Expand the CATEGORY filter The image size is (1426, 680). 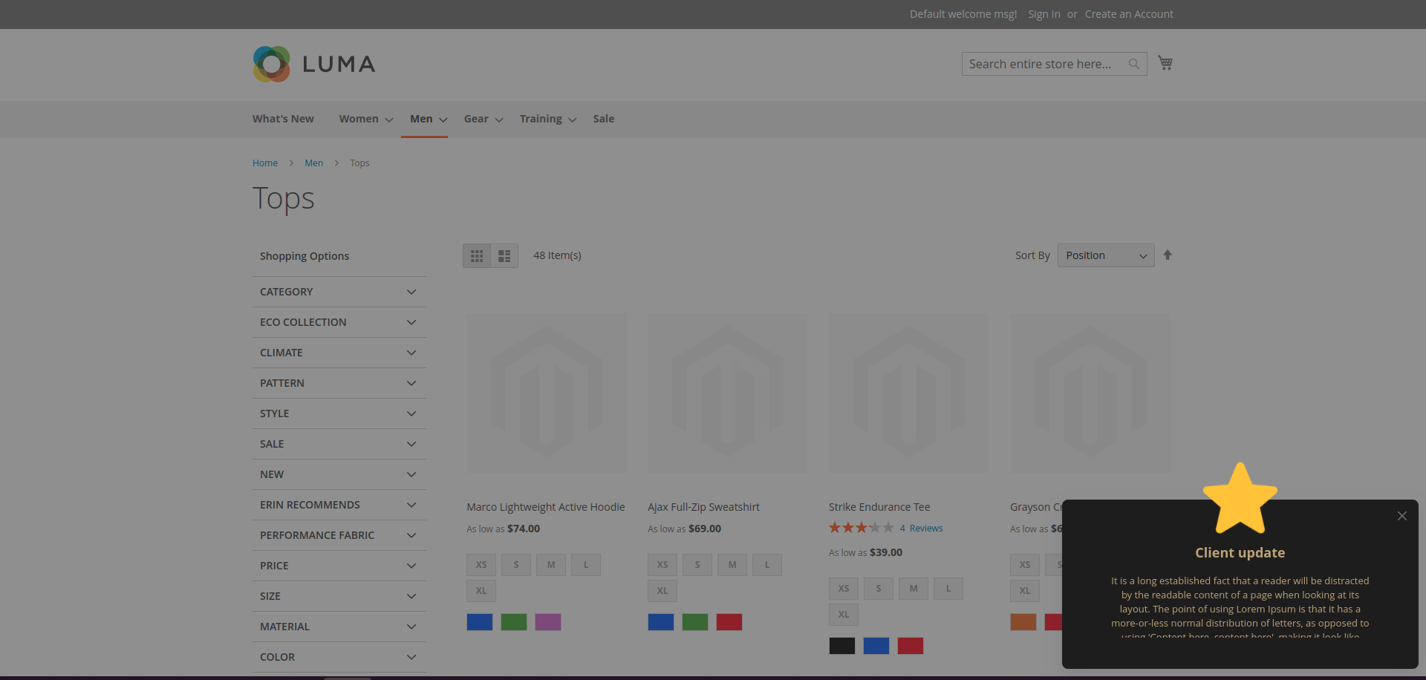(339, 292)
